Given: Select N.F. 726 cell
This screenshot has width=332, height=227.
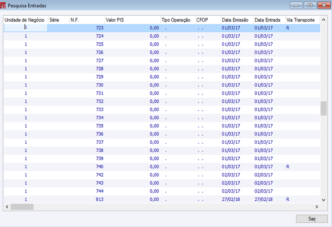Looking at the screenshot, I should 87,53.
